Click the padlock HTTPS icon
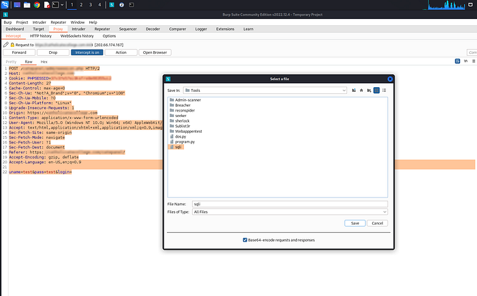 12,45
